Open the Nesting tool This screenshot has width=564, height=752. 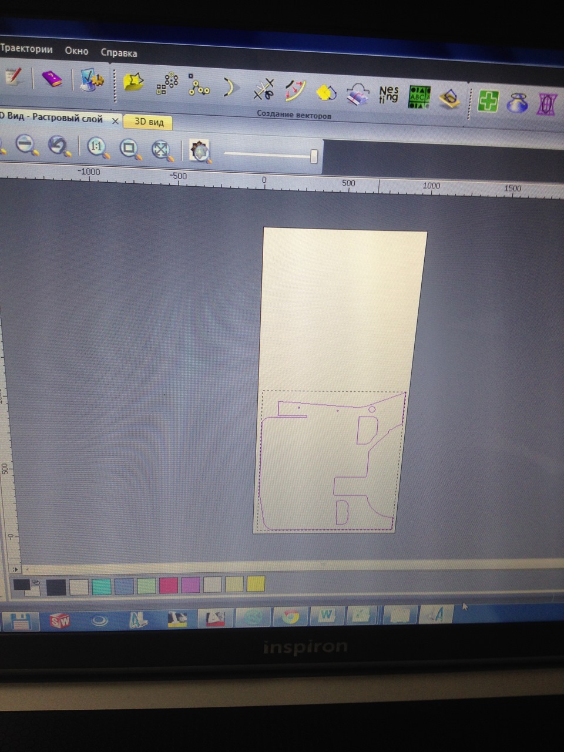pos(388,95)
